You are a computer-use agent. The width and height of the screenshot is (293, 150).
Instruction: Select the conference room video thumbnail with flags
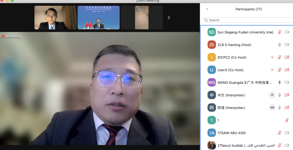(98, 18)
